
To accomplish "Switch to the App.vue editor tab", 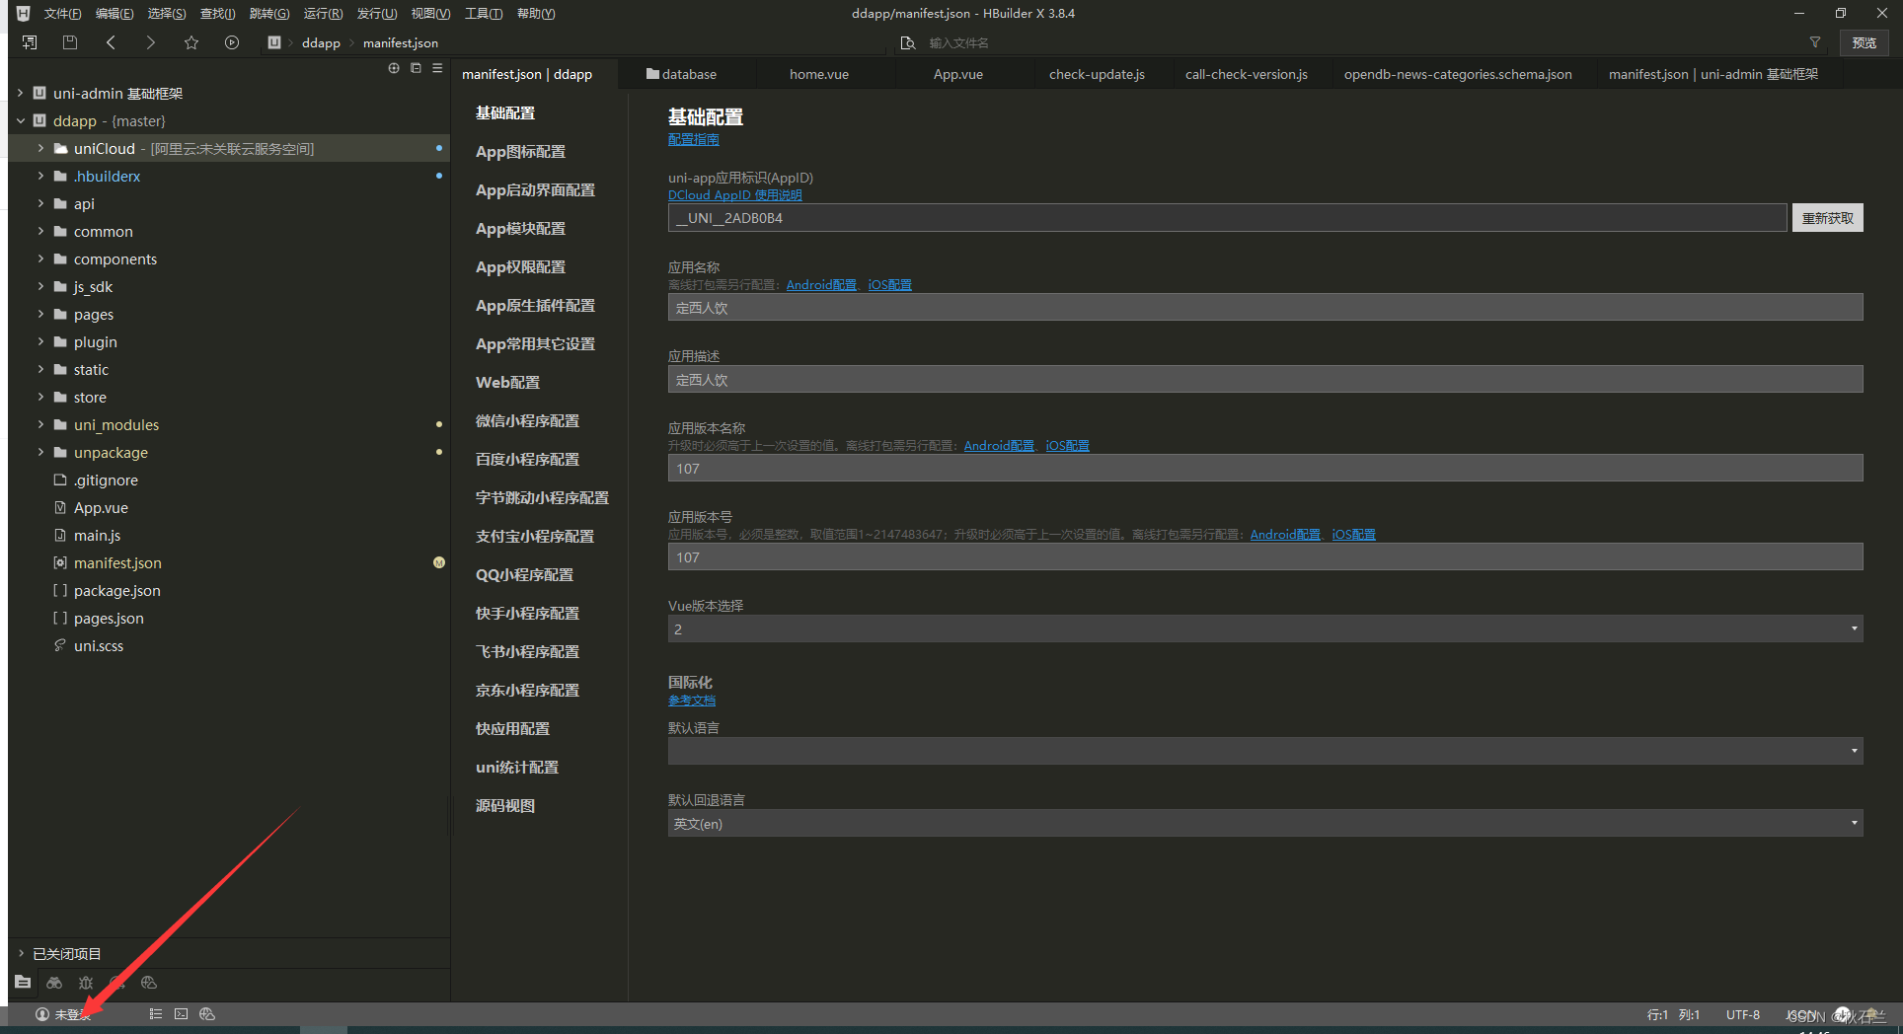I will [957, 74].
